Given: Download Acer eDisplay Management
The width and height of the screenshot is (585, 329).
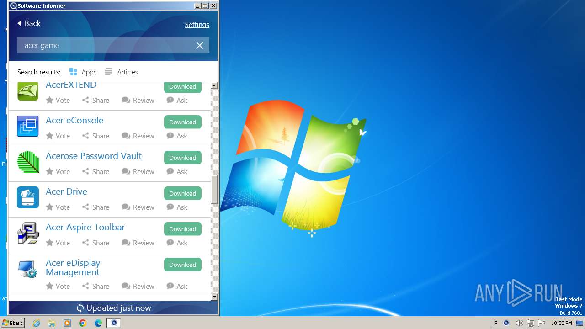Looking at the screenshot, I should [x=183, y=265].
